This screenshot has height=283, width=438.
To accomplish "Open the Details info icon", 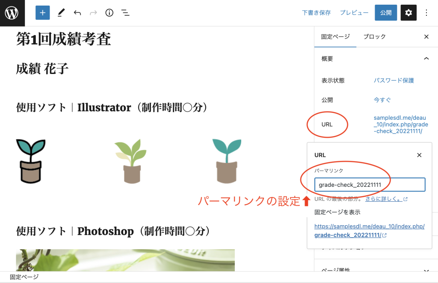I will coord(109,13).
